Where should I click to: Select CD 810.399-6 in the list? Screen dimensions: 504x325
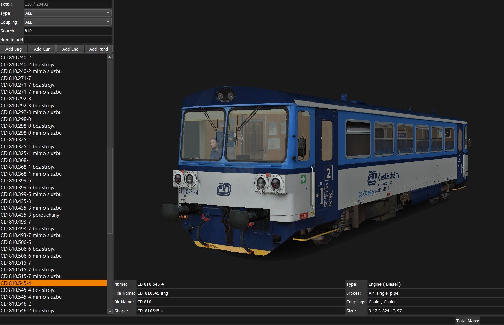(53, 180)
